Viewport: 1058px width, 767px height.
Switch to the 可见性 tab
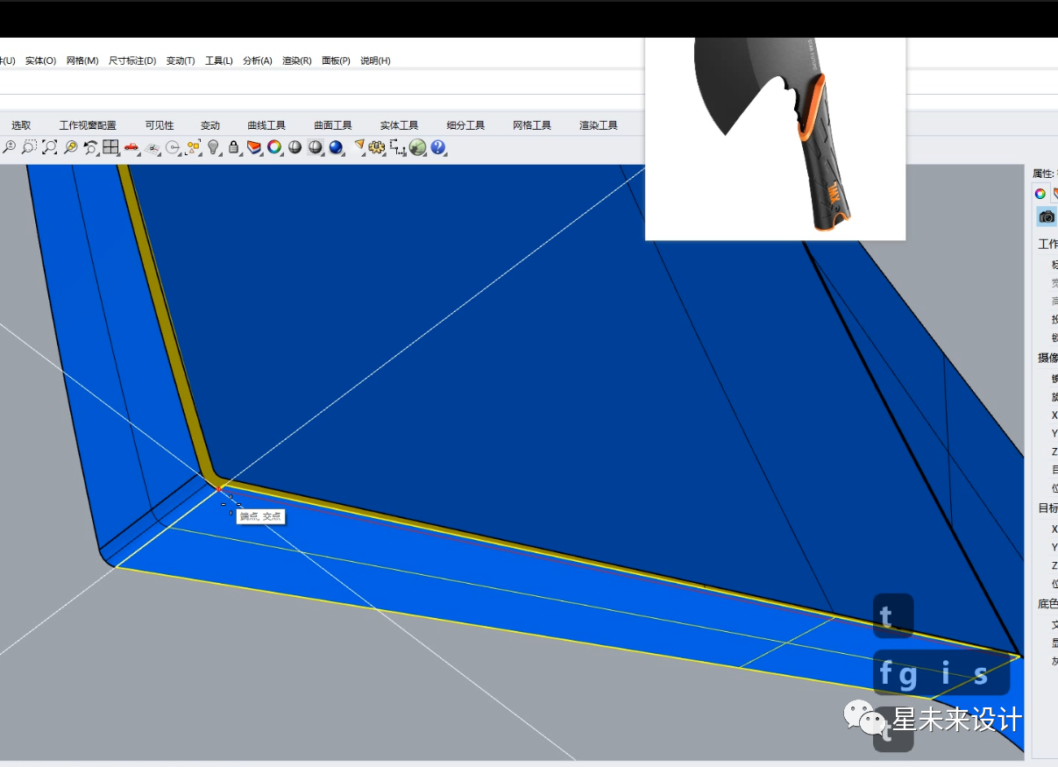point(160,125)
